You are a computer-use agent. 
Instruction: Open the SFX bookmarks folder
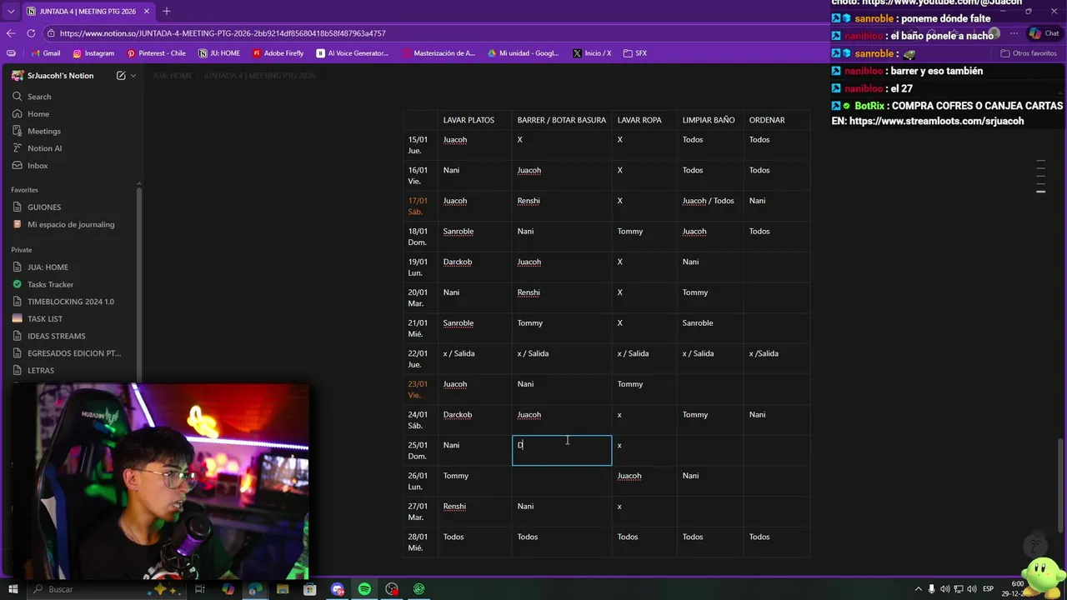point(635,53)
